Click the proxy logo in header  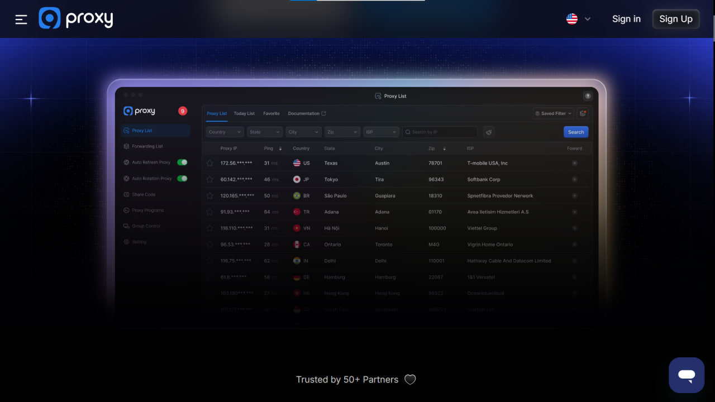76,18
